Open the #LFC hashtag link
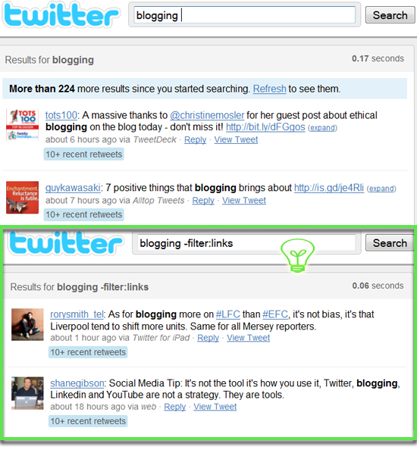The width and height of the screenshot is (417, 450). tap(227, 314)
